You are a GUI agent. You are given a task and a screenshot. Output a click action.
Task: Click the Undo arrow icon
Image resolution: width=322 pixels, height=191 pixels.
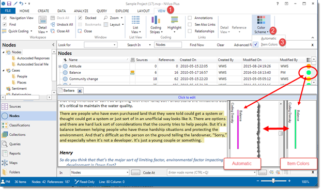21,4
